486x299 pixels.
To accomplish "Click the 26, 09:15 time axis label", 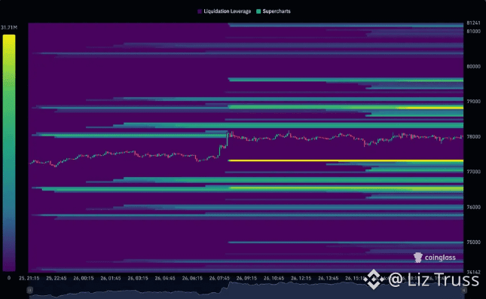I will (x=246, y=278).
